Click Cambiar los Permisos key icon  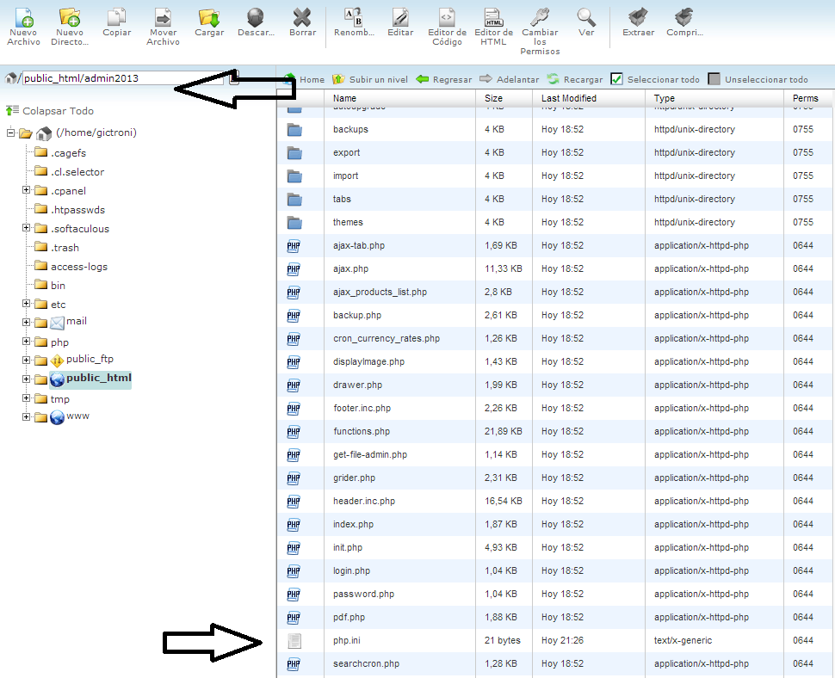[x=540, y=17]
